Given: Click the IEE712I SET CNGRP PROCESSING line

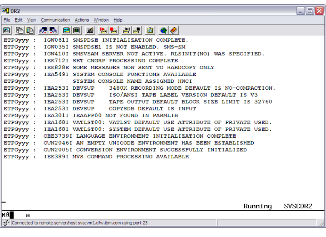Looking at the screenshot, I should click(x=91, y=61).
